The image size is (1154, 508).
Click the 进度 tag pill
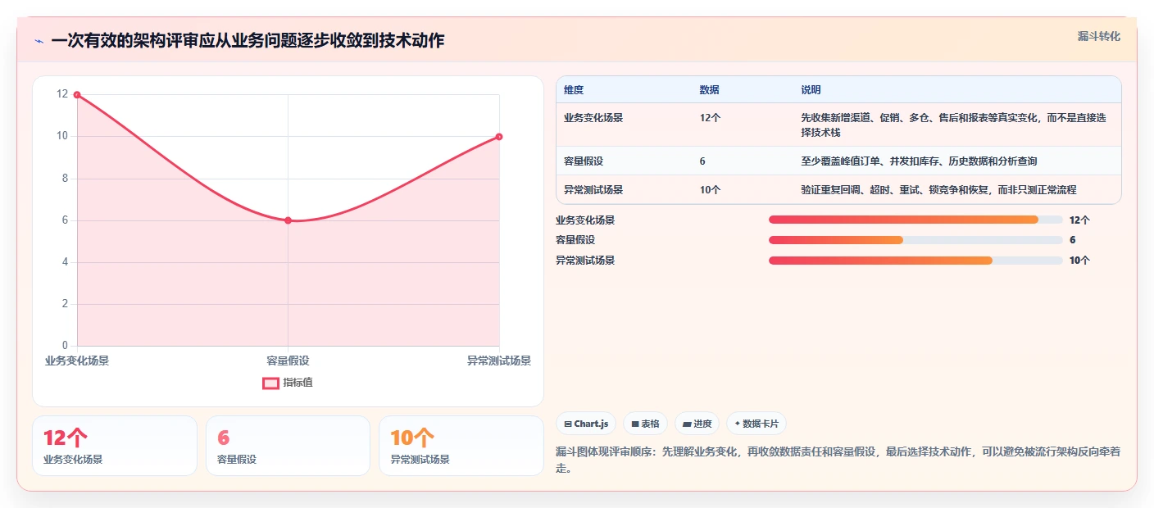[697, 424]
